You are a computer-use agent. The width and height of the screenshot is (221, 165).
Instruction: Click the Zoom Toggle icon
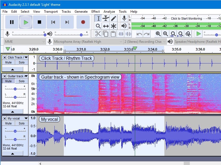tap(188, 34)
